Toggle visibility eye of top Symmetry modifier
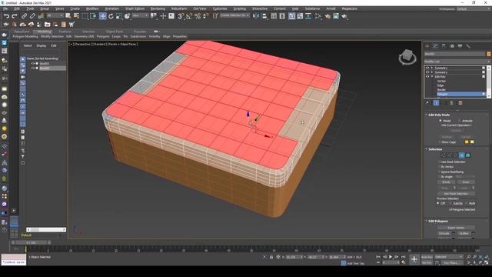492x277 pixels. click(x=427, y=68)
